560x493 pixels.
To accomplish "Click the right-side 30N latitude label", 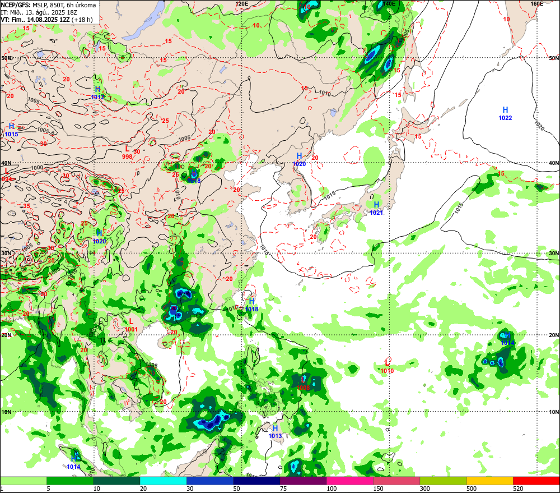I will point(554,254).
